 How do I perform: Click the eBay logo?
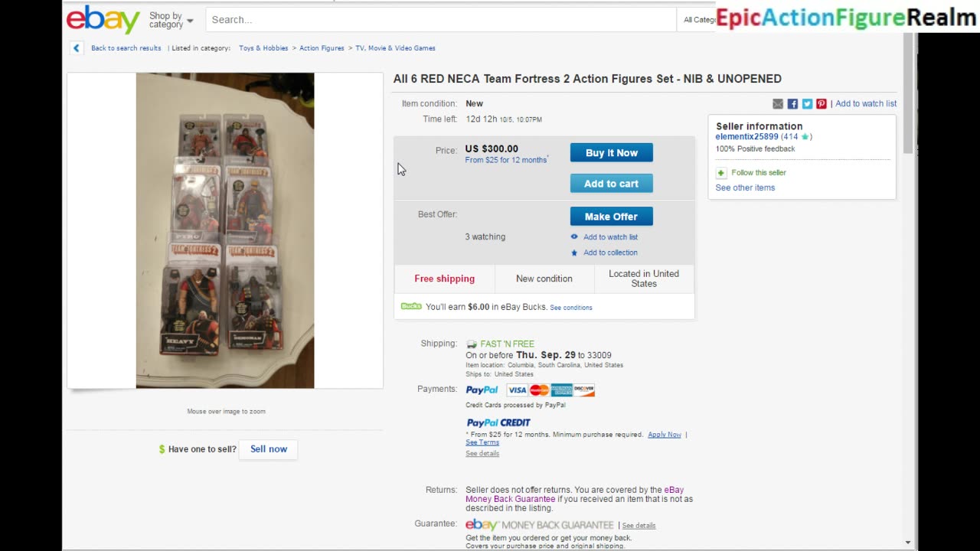[x=103, y=19]
